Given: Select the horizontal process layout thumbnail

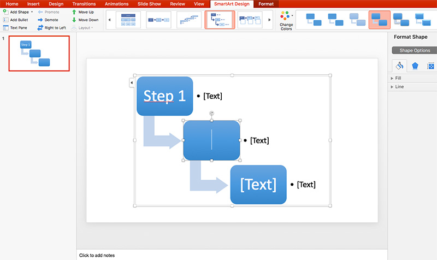Looking at the screenshot, I should pyautogui.click(x=158, y=20).
